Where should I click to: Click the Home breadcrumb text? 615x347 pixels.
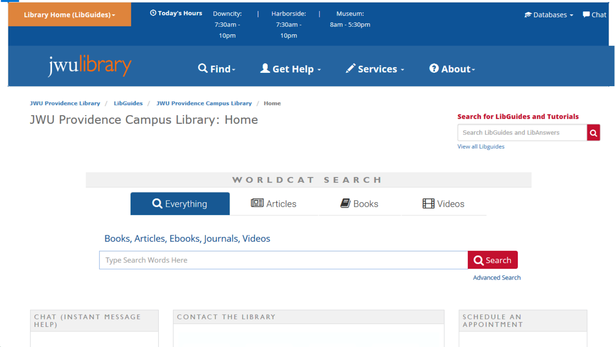272,103
